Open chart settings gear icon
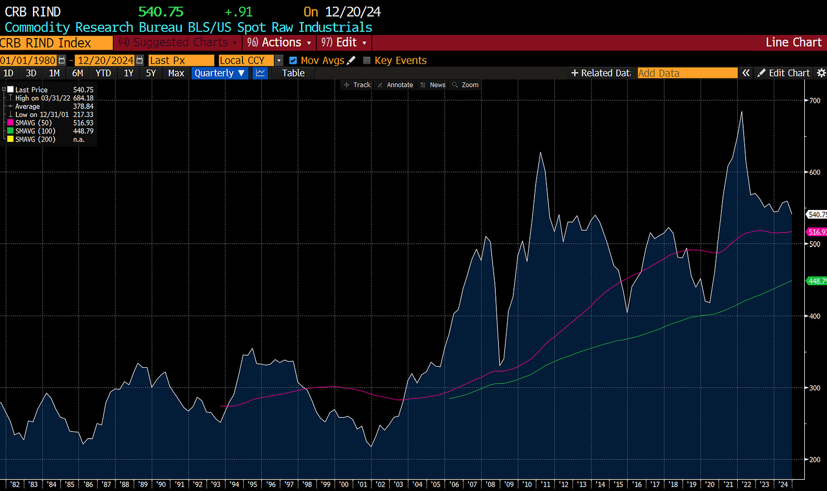Viewport: 827px width, 491px height. [x=821, y=73]
